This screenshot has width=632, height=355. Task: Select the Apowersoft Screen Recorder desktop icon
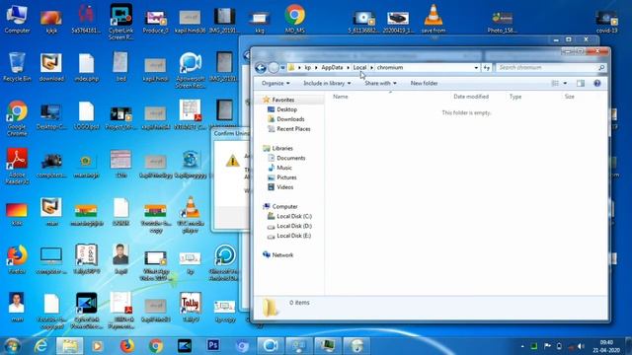pyautogui.click(x=191, y=70)
